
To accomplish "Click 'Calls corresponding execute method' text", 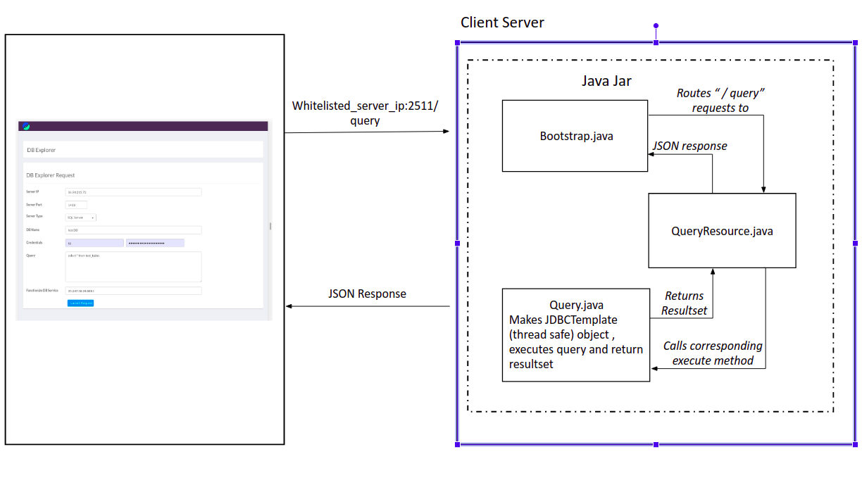I will click(713, 353).
